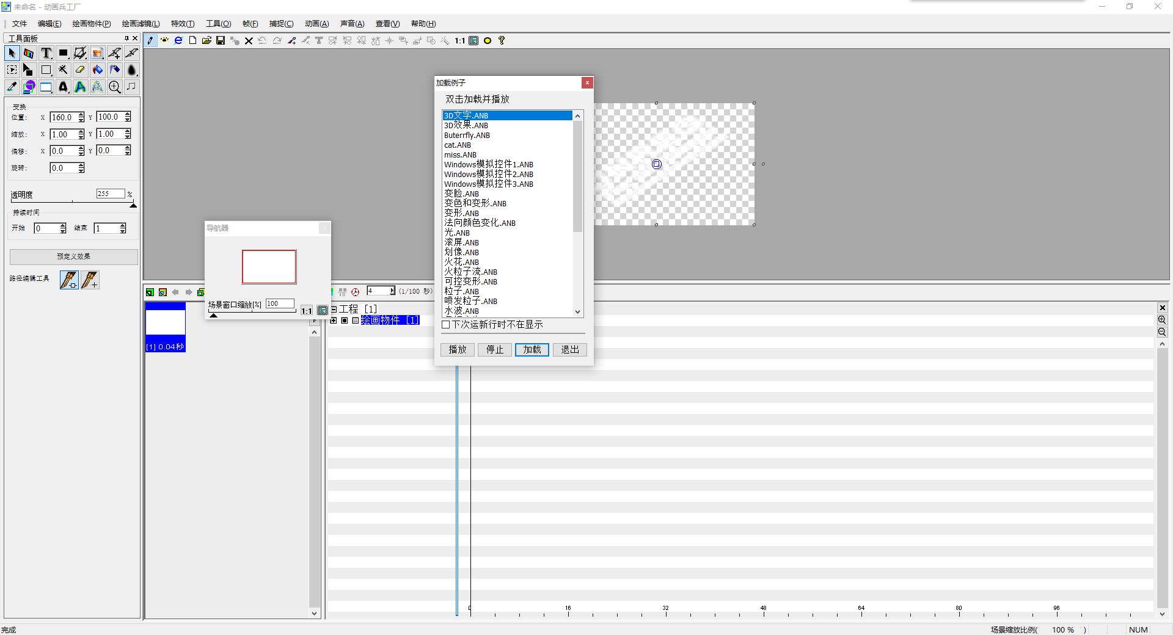Screen dimensions: 1173x635
Task: Open the 编辑(E) menu
Action: tap(49, 24)
